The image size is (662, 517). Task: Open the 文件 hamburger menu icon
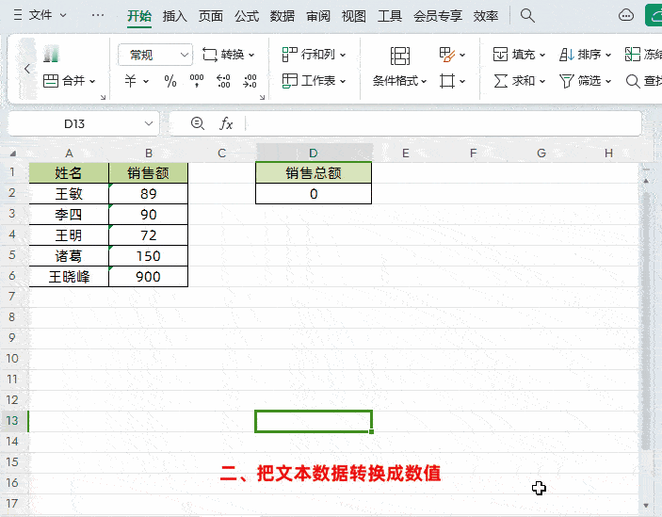click(18, 15)
